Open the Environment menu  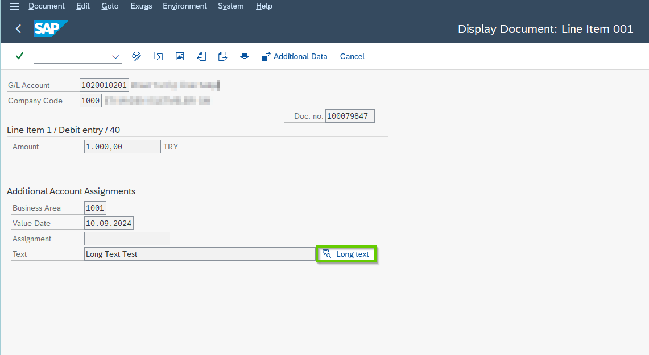click(185, 6)
